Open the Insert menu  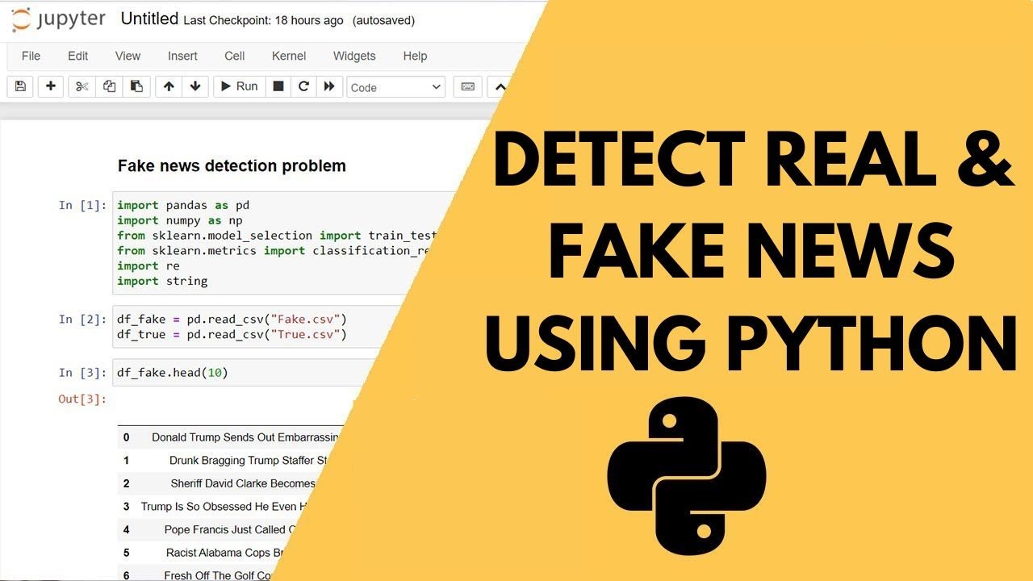(182, 56)
